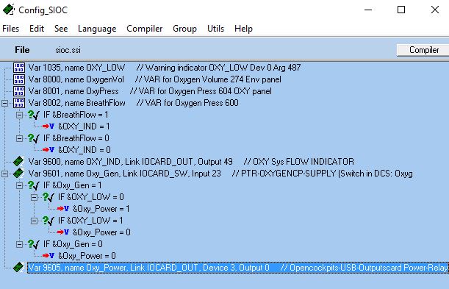Click the assignment arrow icon for &OXY_IND = 0
The height and width of the screenshot is (289, 449).
pyautogui.click(x=49, y=150)
